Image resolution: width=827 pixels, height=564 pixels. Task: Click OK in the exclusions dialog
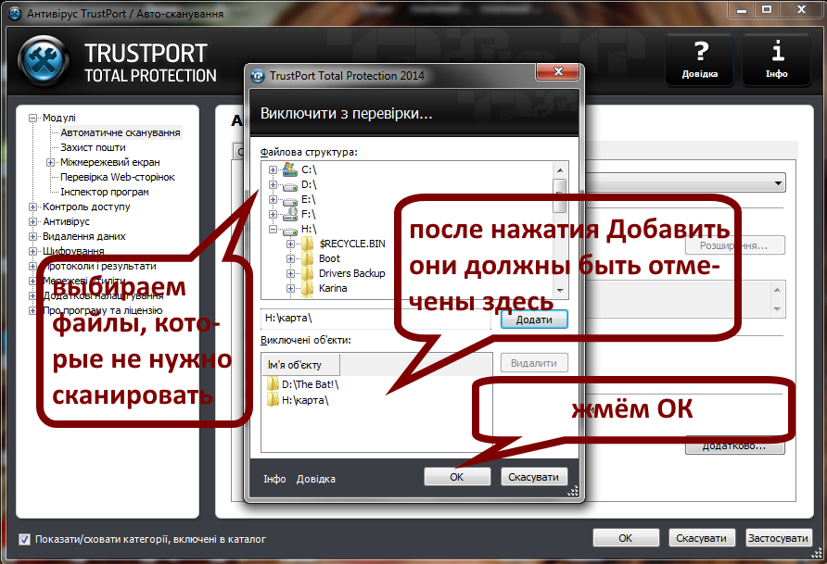(457, 476)
